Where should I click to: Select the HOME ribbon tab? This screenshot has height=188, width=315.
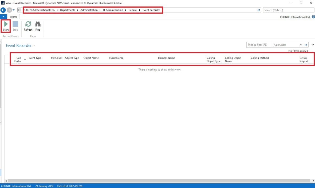(14, 17)
